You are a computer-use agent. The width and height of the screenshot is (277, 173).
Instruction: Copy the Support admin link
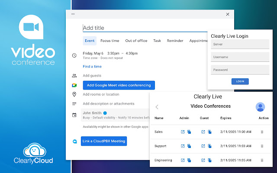point(189,146)
